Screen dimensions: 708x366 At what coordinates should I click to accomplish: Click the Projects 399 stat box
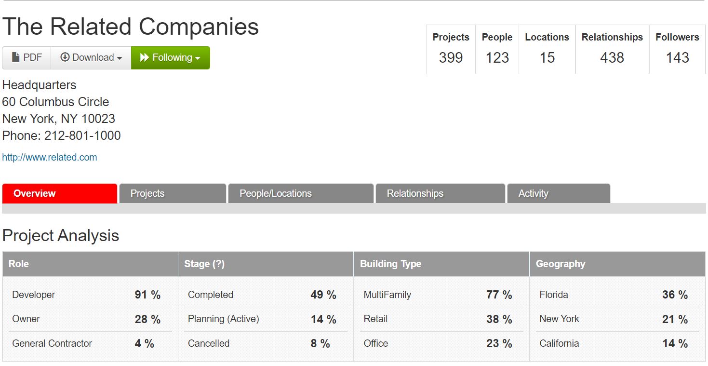(451, 50)
